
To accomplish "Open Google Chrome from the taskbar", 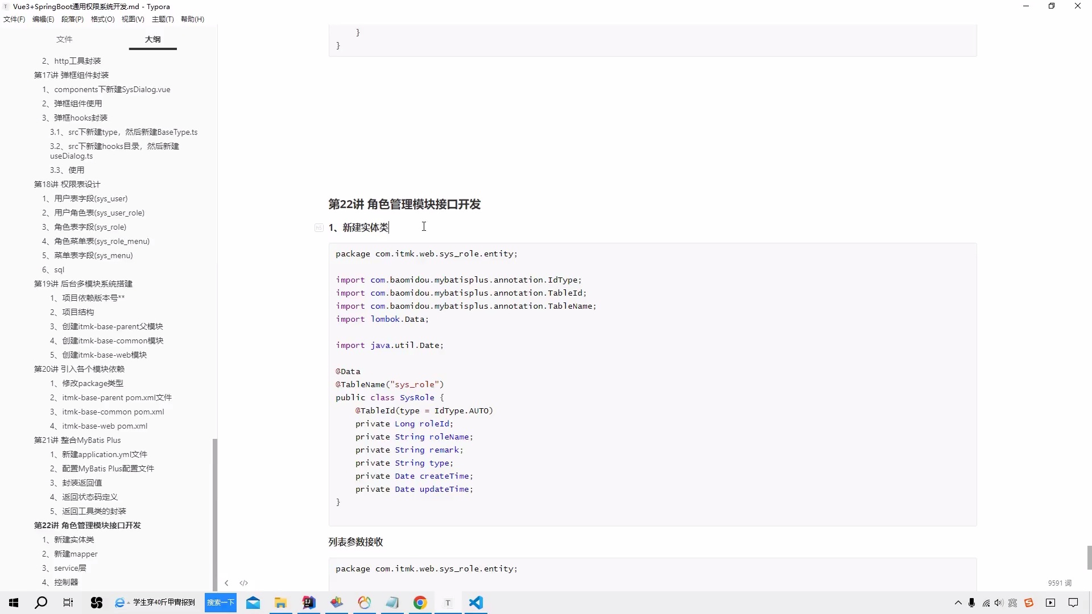I will click(x=420, y=603).
